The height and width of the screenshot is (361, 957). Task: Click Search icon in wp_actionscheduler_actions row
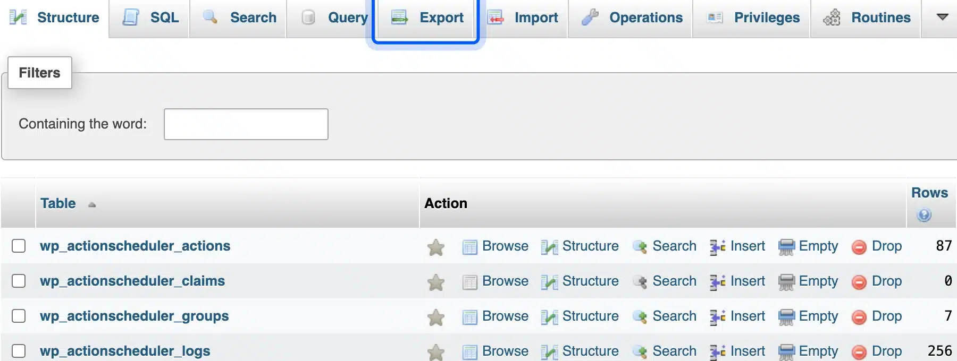click(x=640, y=247)
